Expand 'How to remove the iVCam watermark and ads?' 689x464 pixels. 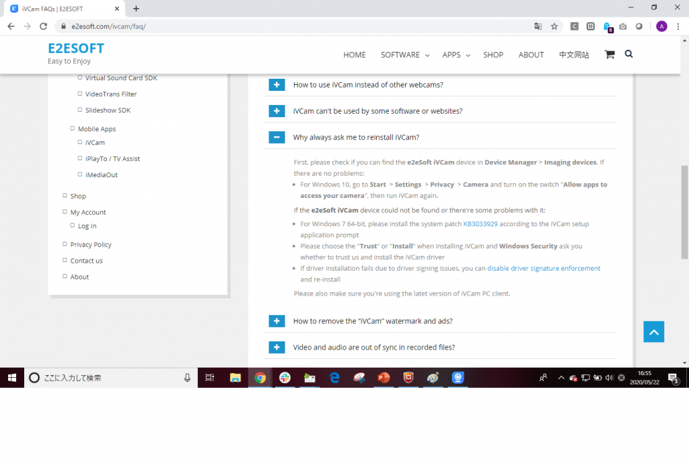(277, 321)
